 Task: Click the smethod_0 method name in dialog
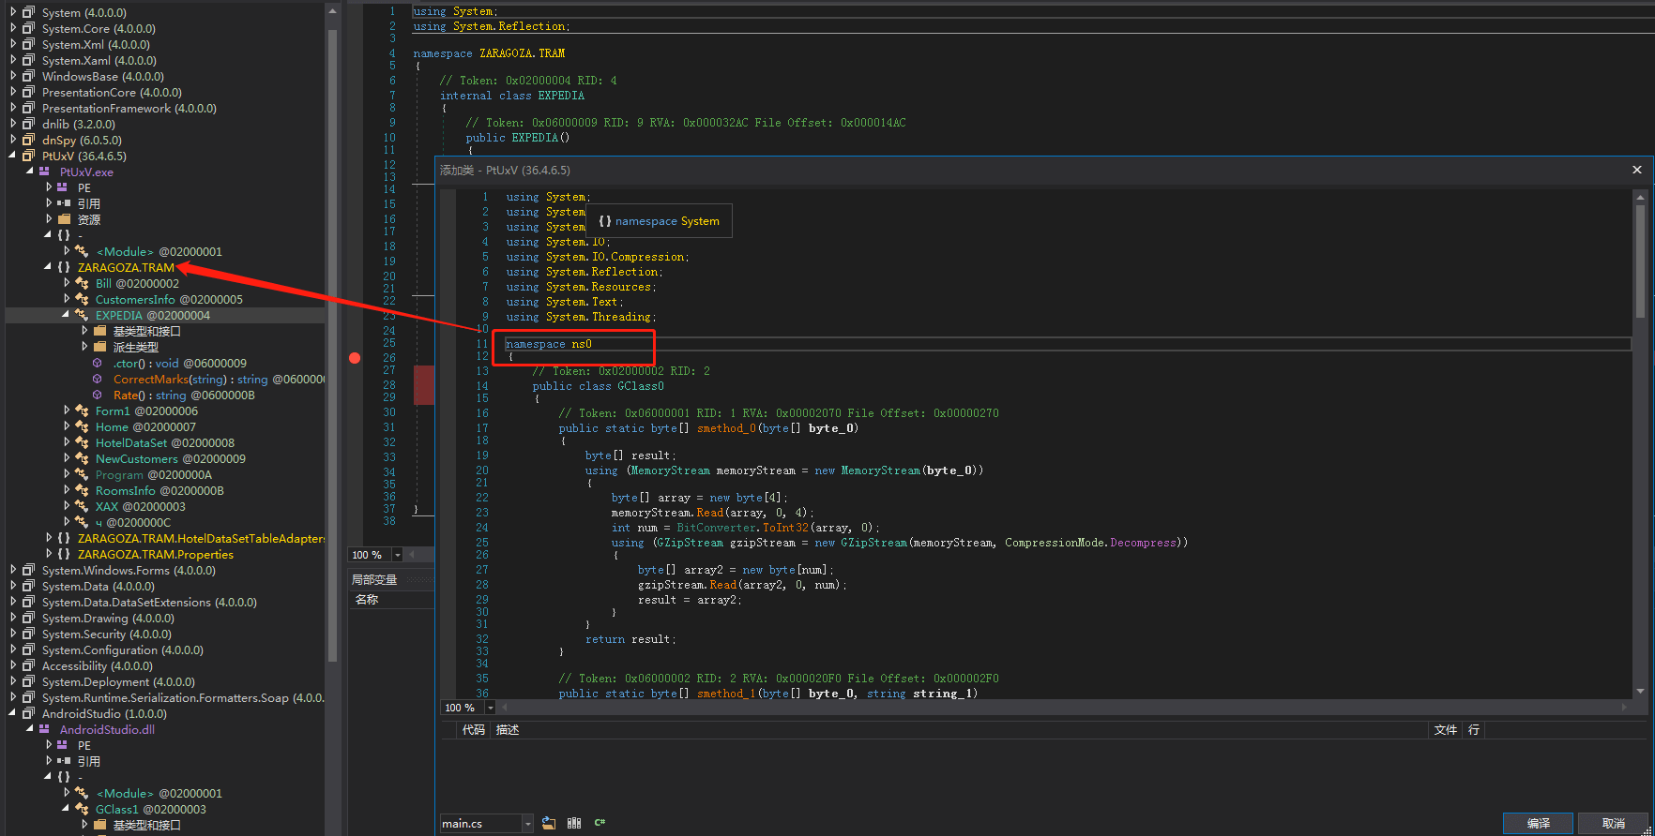click(x=726, y=428)
